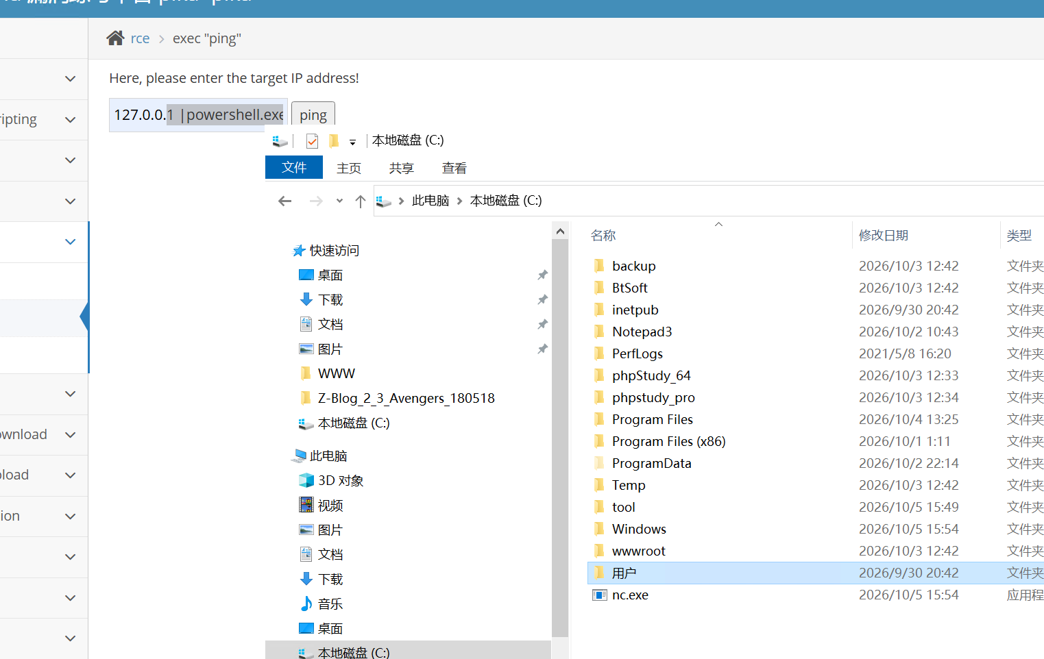This screenshot has height=659, width=1044.
Task: Expand the sidebar chevron beside "wnload"
Action: [70, 435]
